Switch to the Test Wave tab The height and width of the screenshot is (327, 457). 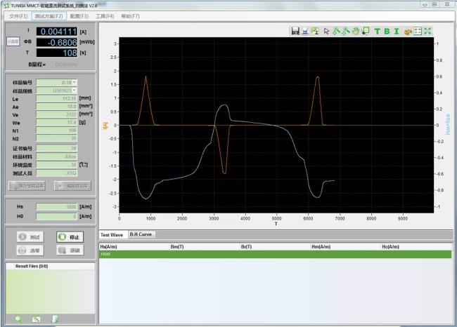[112, 234]
